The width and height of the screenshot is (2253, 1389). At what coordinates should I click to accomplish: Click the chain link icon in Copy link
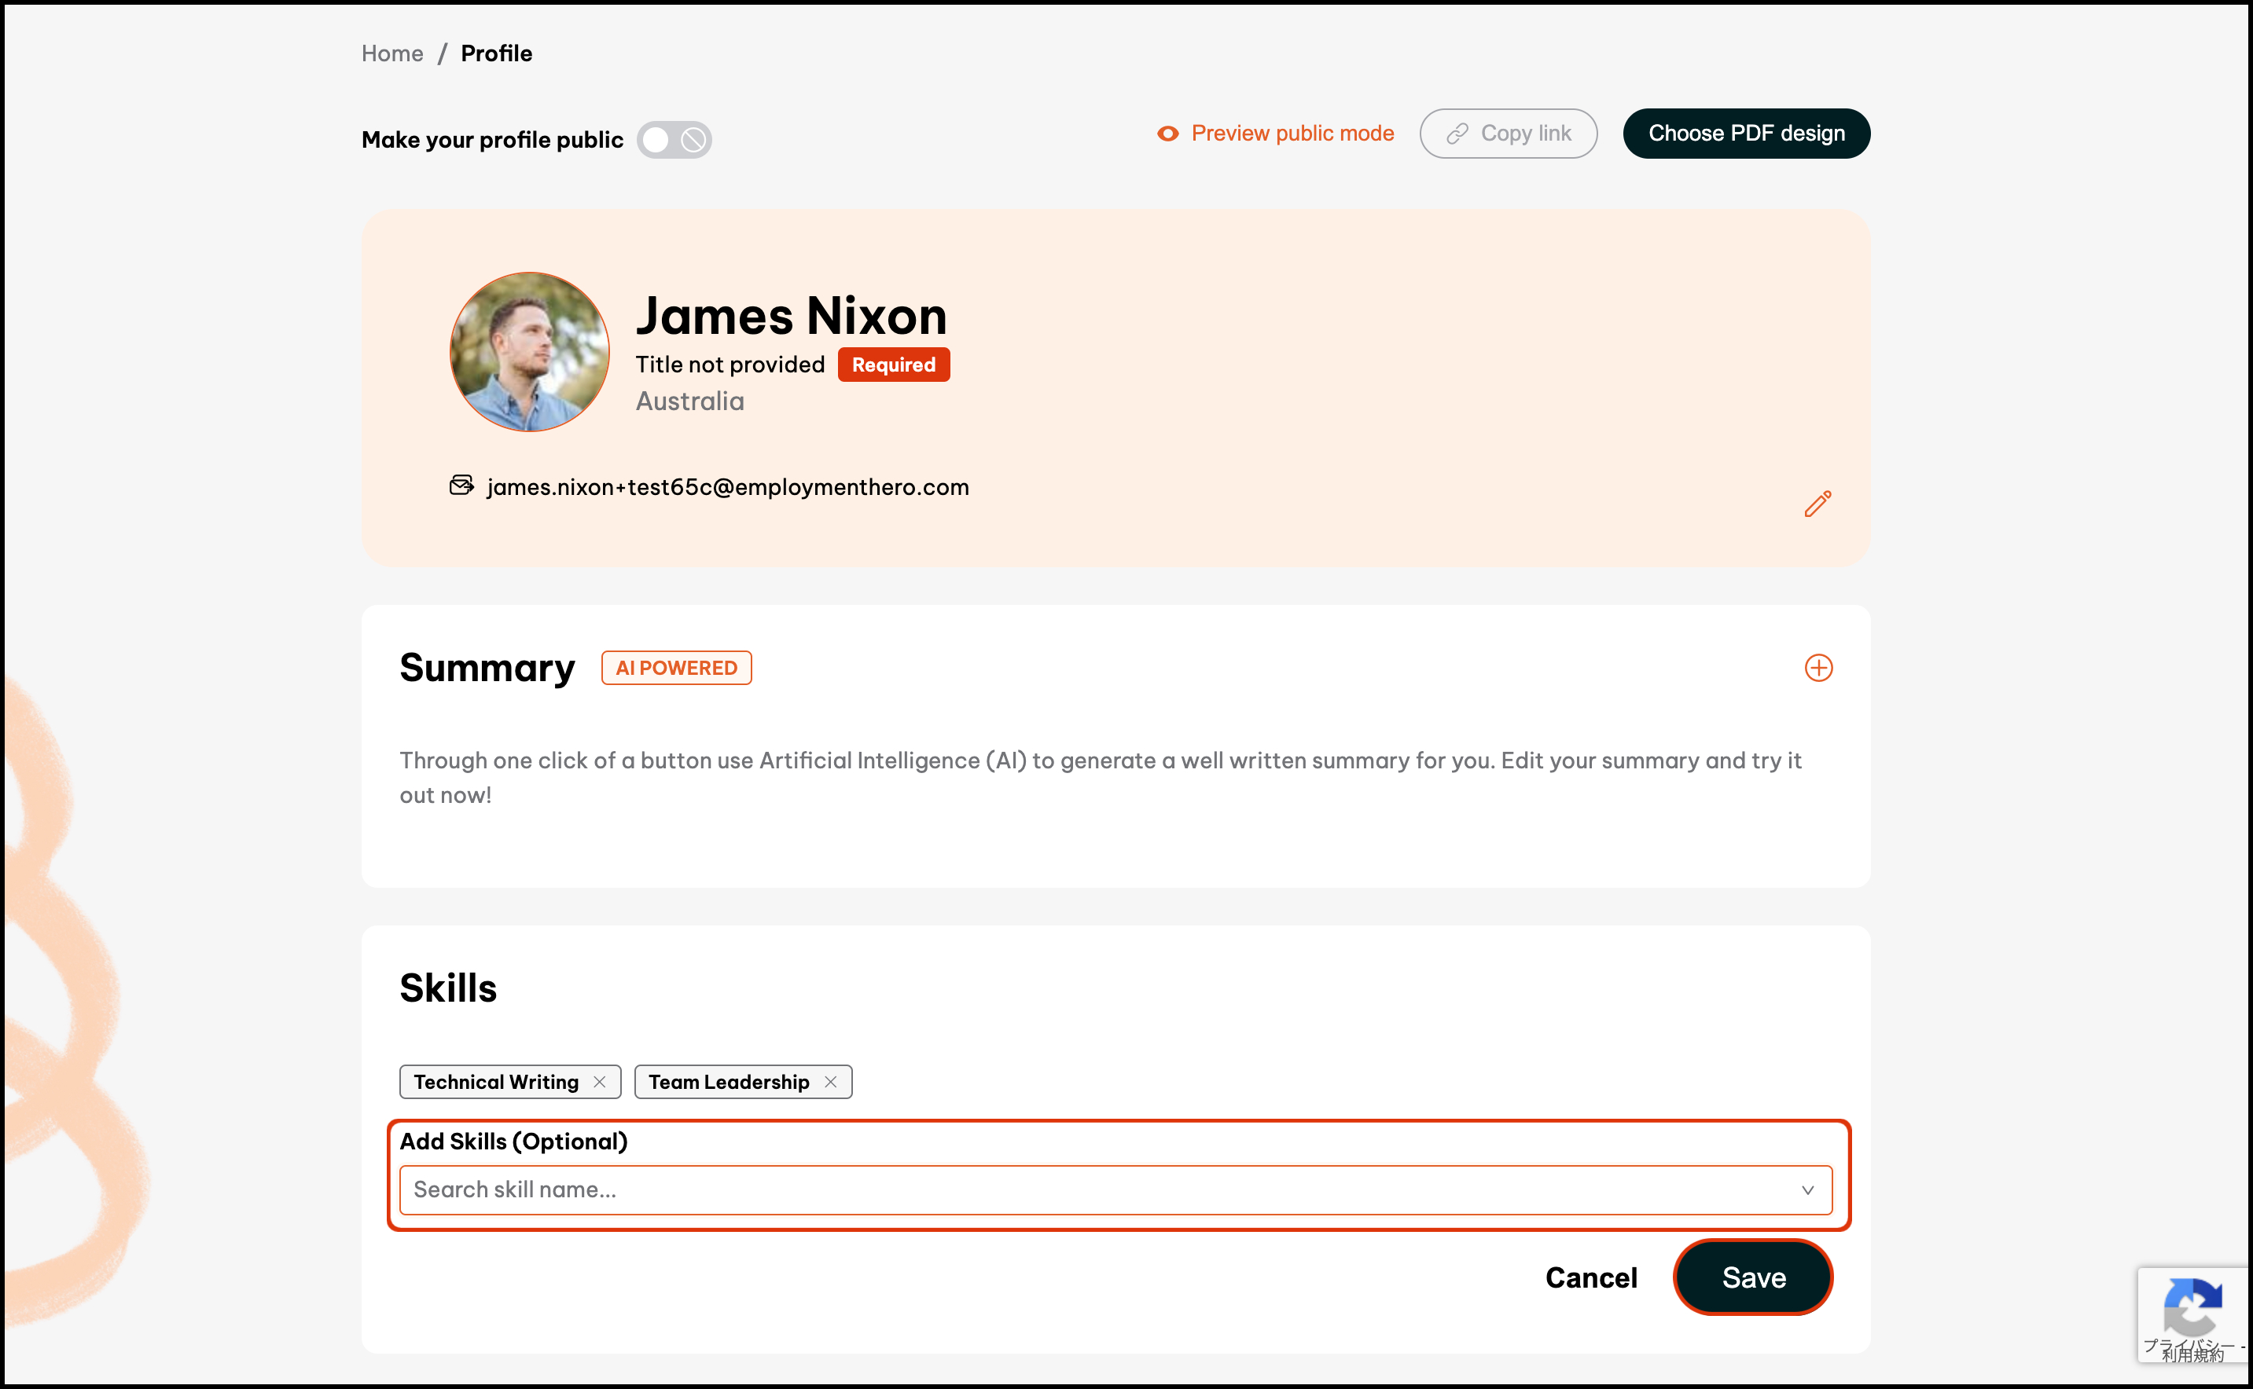point(1457,134)
